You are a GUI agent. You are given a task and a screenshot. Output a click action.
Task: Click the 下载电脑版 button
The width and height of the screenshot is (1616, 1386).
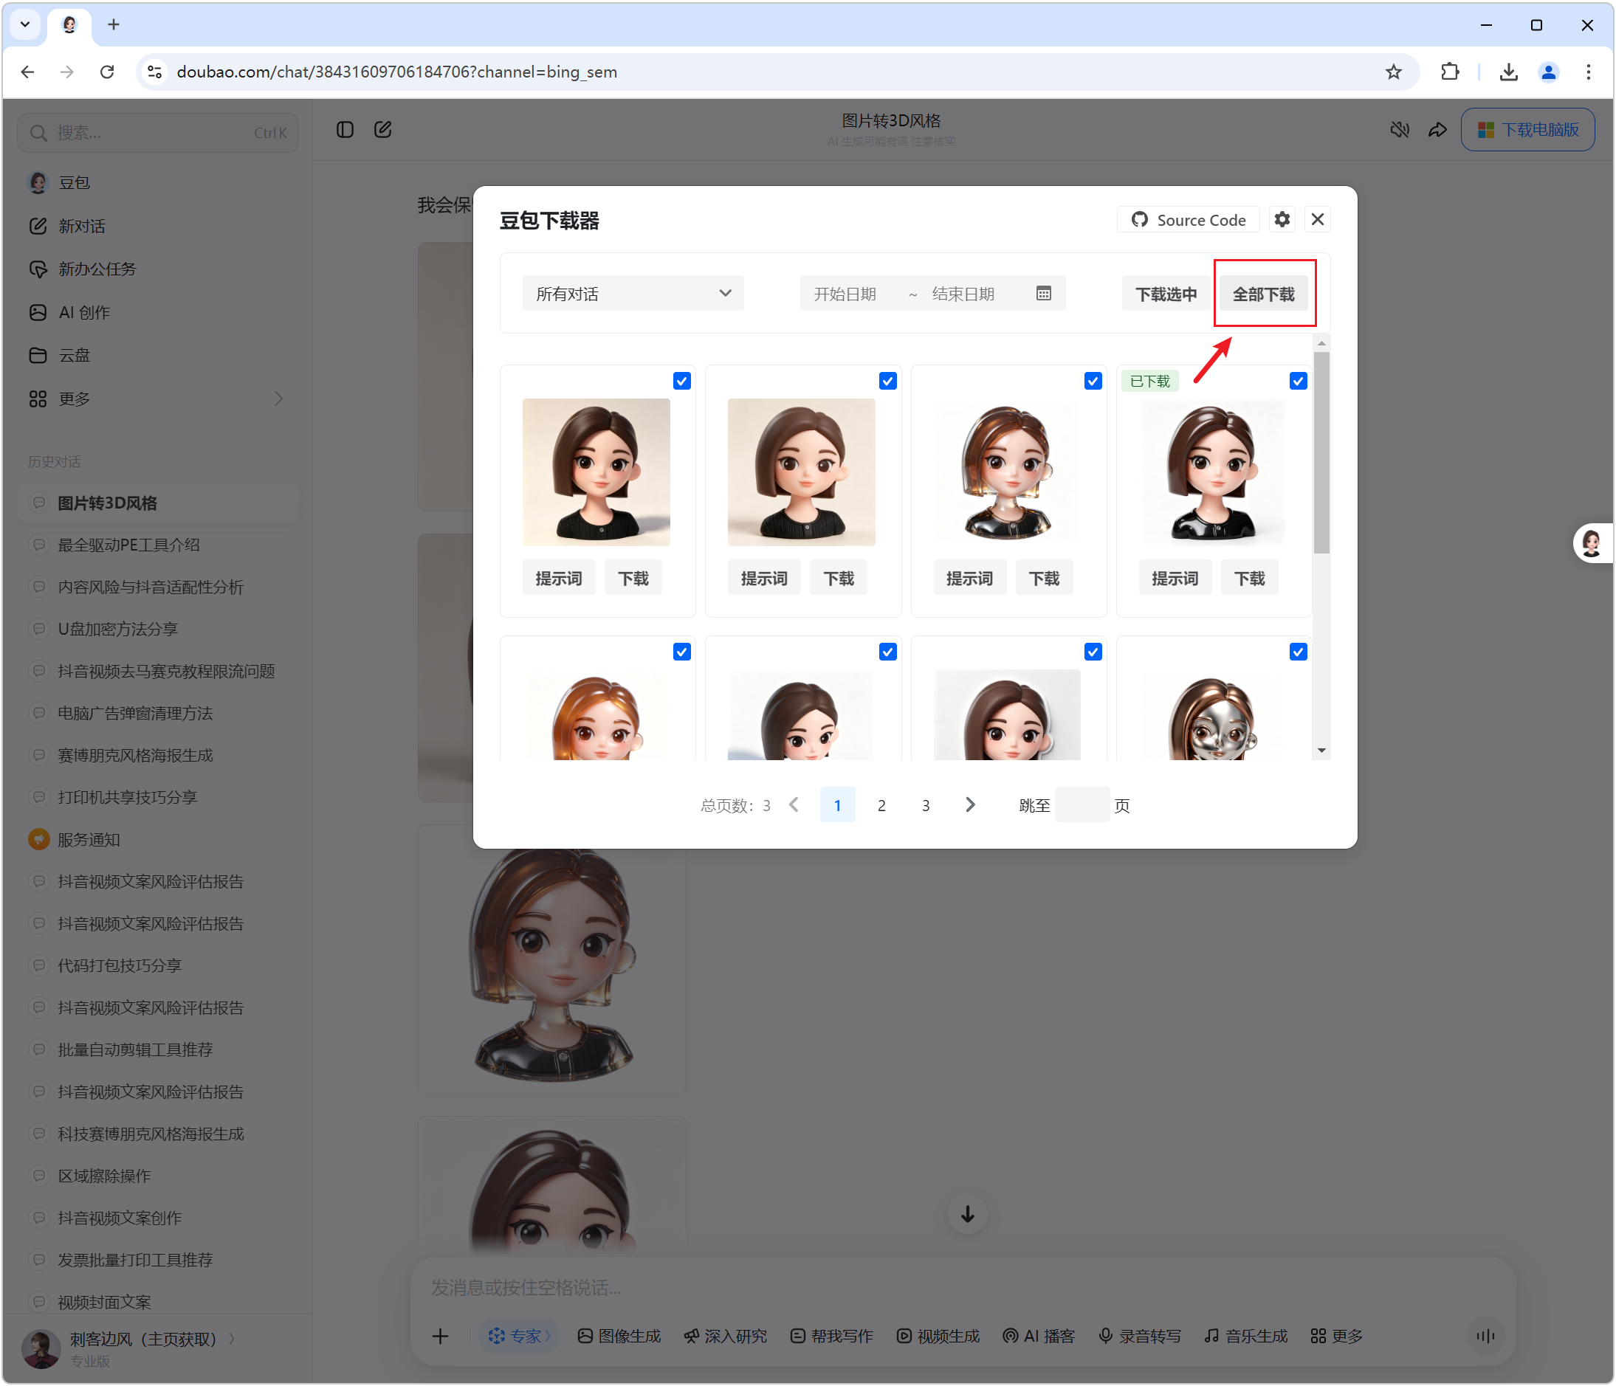1527,129
